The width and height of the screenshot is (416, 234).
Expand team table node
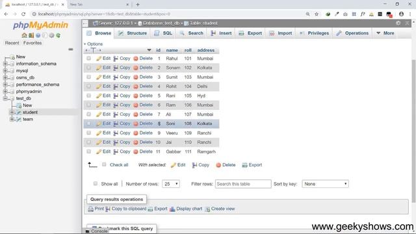tap(12, 119)
